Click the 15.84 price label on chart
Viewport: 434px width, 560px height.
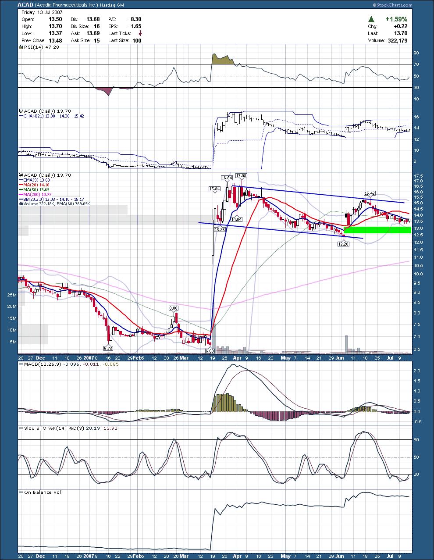214,189
